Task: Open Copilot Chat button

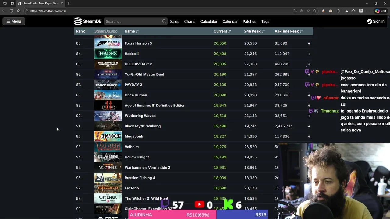Action: 381,11
